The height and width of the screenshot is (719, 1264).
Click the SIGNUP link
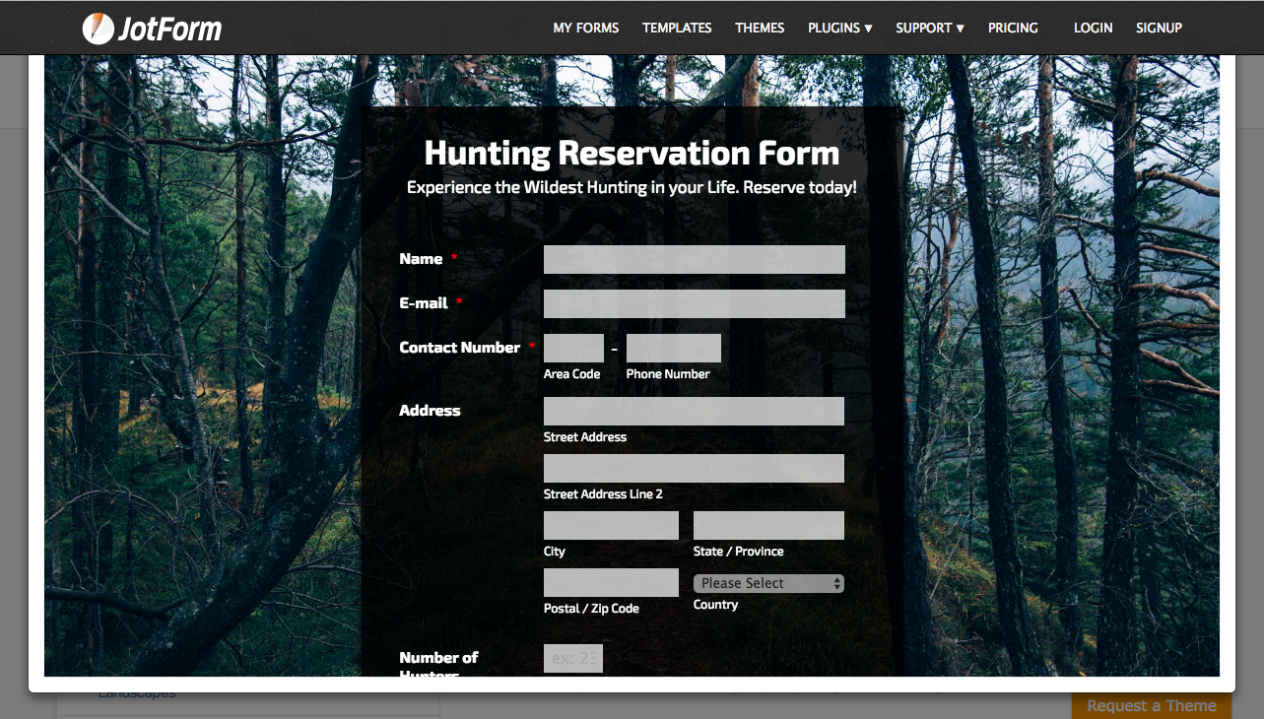pos(1159,28)
